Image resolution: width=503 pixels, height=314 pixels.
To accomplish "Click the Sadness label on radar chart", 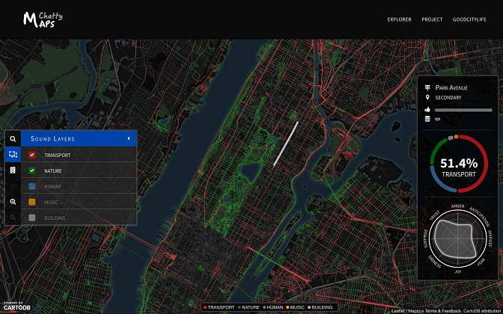I will coord(434,262).
